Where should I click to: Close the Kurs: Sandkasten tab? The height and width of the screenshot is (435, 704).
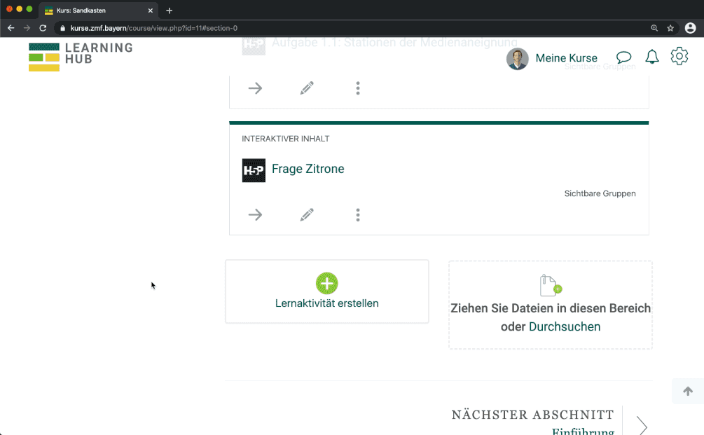[x=151, y=11]
